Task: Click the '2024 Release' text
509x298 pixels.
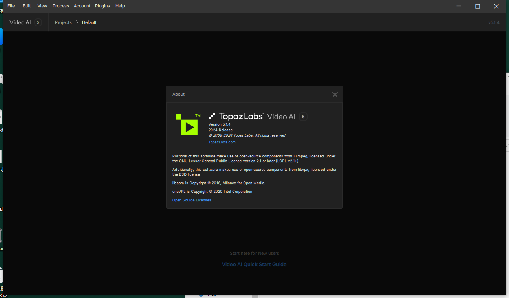Action: pos(220,130)
